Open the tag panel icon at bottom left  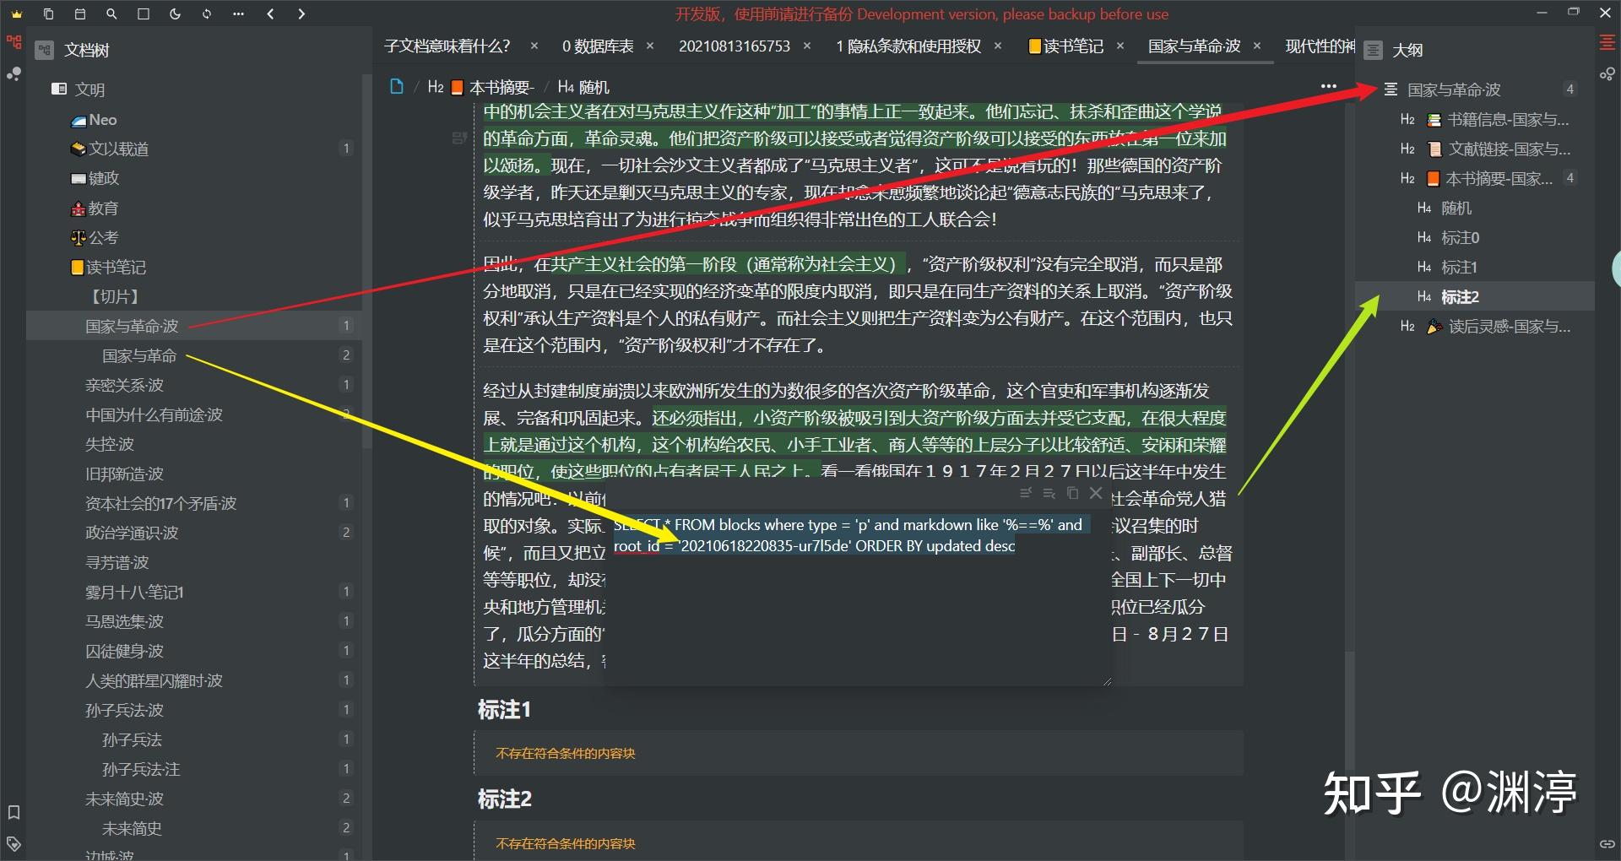pyautogui.click(x=12, y=842)
